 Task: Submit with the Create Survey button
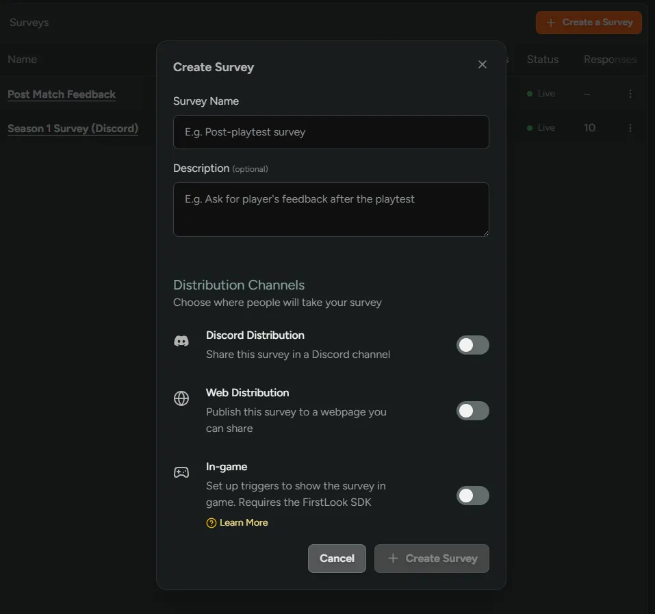pyautogui.click(x=431, y=559)
